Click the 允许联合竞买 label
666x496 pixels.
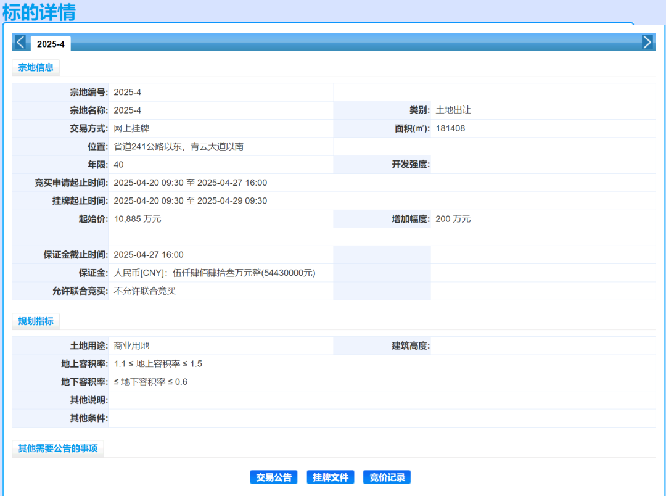tap(80, 291)
